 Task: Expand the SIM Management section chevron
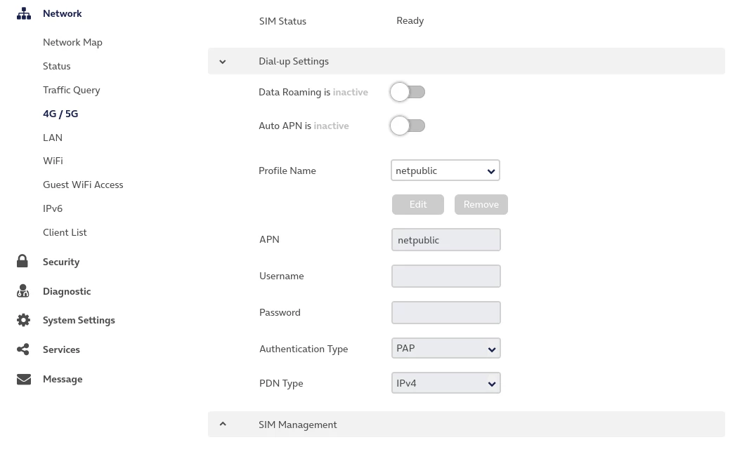[223, 425]
